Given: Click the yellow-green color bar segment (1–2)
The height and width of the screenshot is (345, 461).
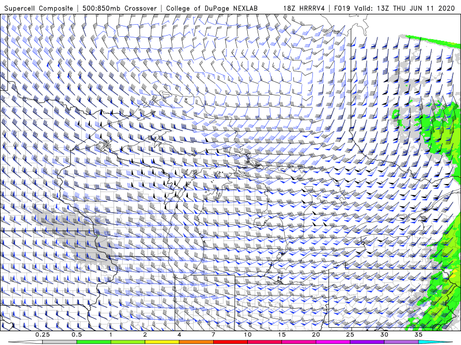Looking at the screenshot, I should coord(128,342).
